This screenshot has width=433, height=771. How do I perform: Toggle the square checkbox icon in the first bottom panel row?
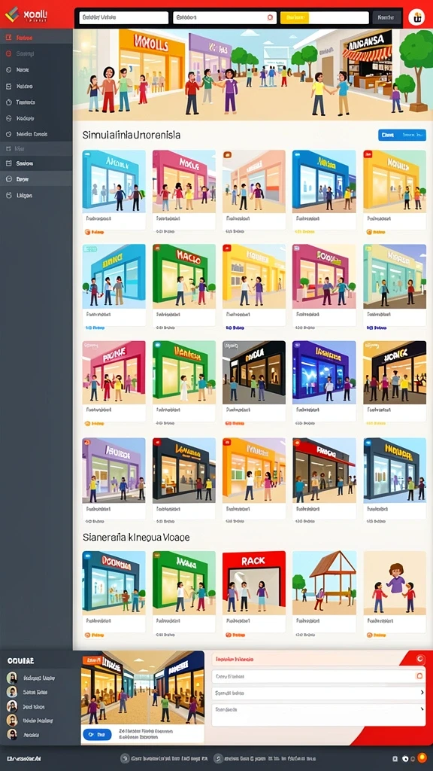coord(419,676)
